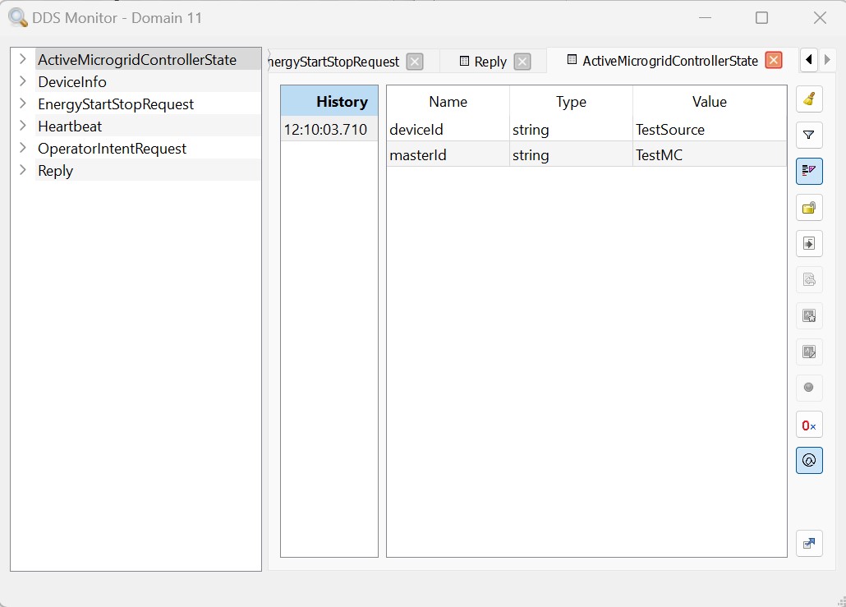Expand the Heartbeat tree node

coord(23,126)
